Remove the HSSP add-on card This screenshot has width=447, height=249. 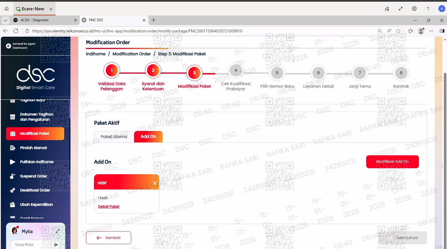pos(155,183)
